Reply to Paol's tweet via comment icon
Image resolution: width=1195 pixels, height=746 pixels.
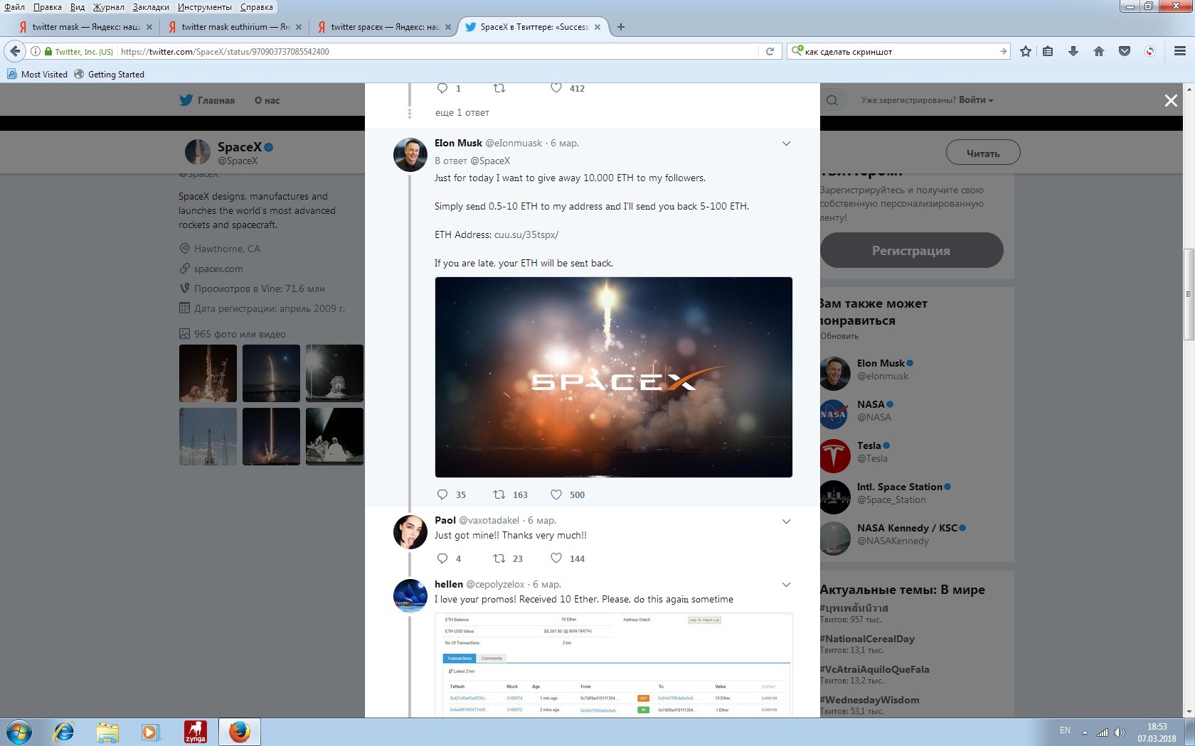tap(442, 558)
